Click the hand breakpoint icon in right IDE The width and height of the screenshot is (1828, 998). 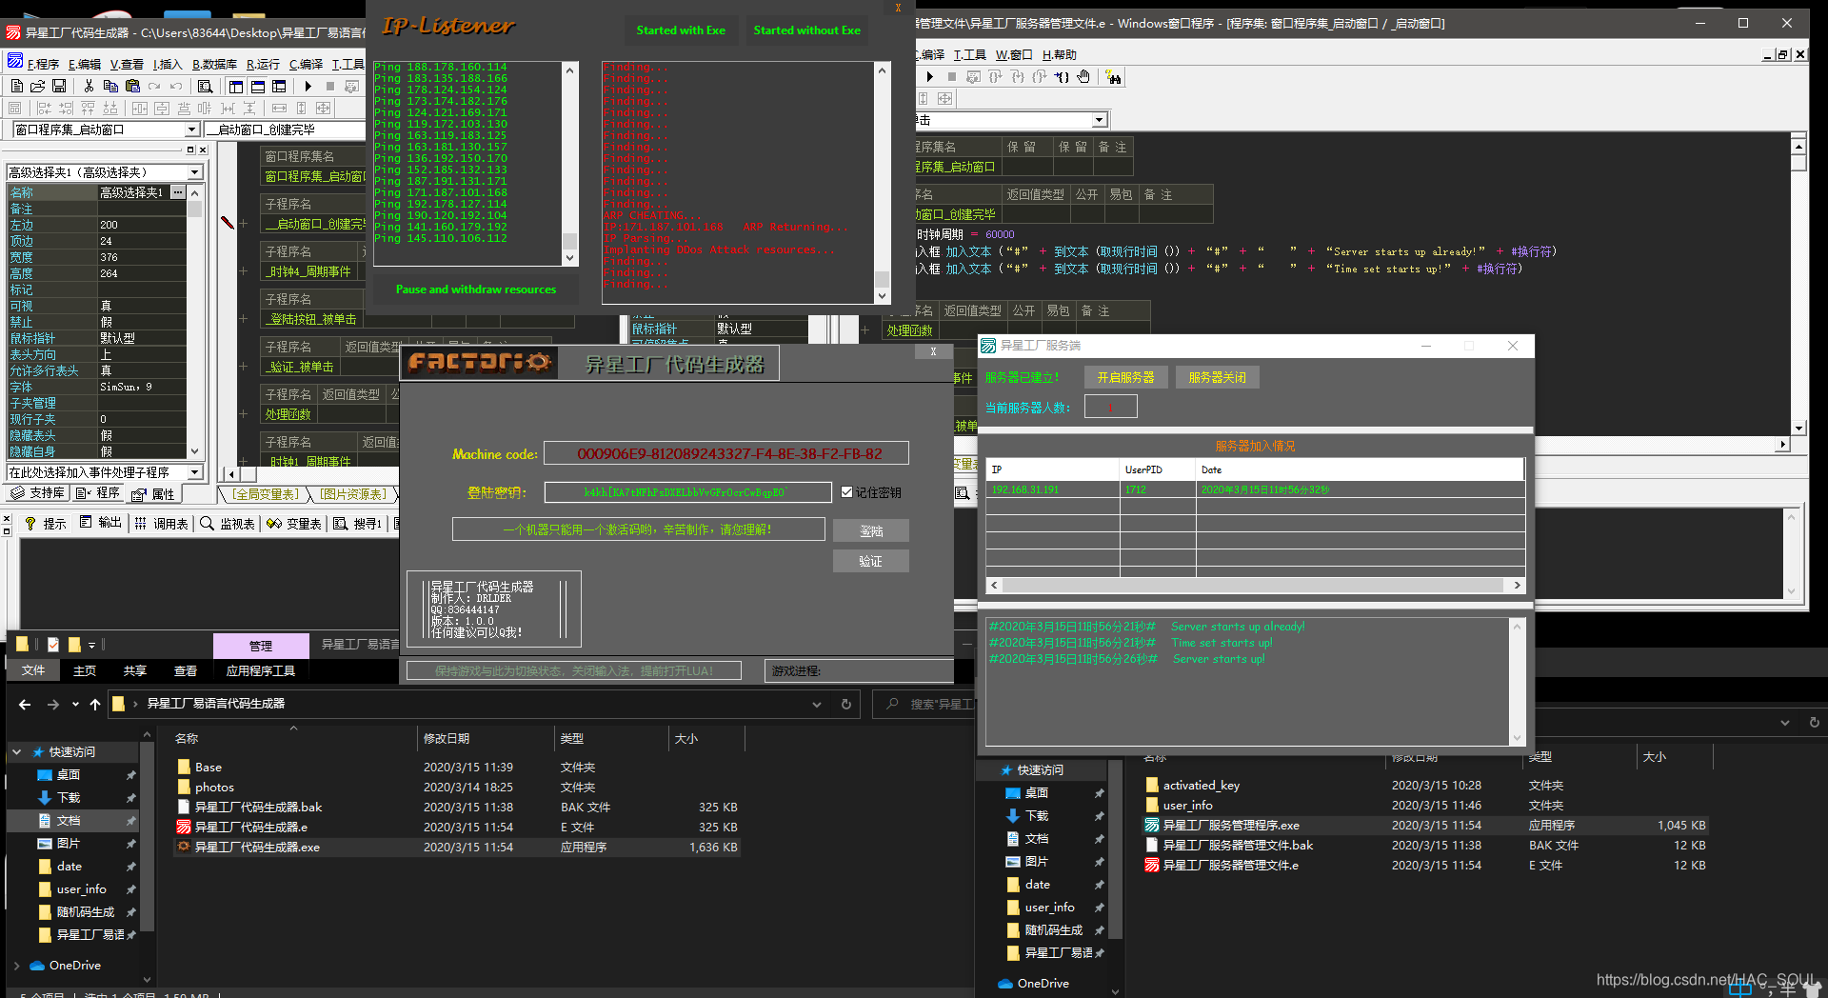pyautogui.click(x=1084, y=76)
